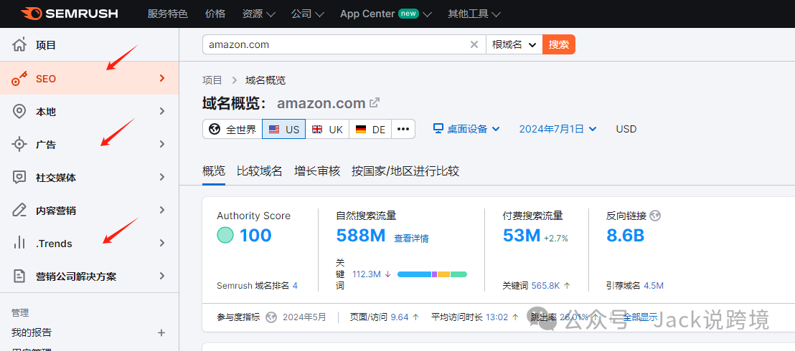Click the 588M organic traffic value
Screen dimensions: 795x351
point(361,235)
